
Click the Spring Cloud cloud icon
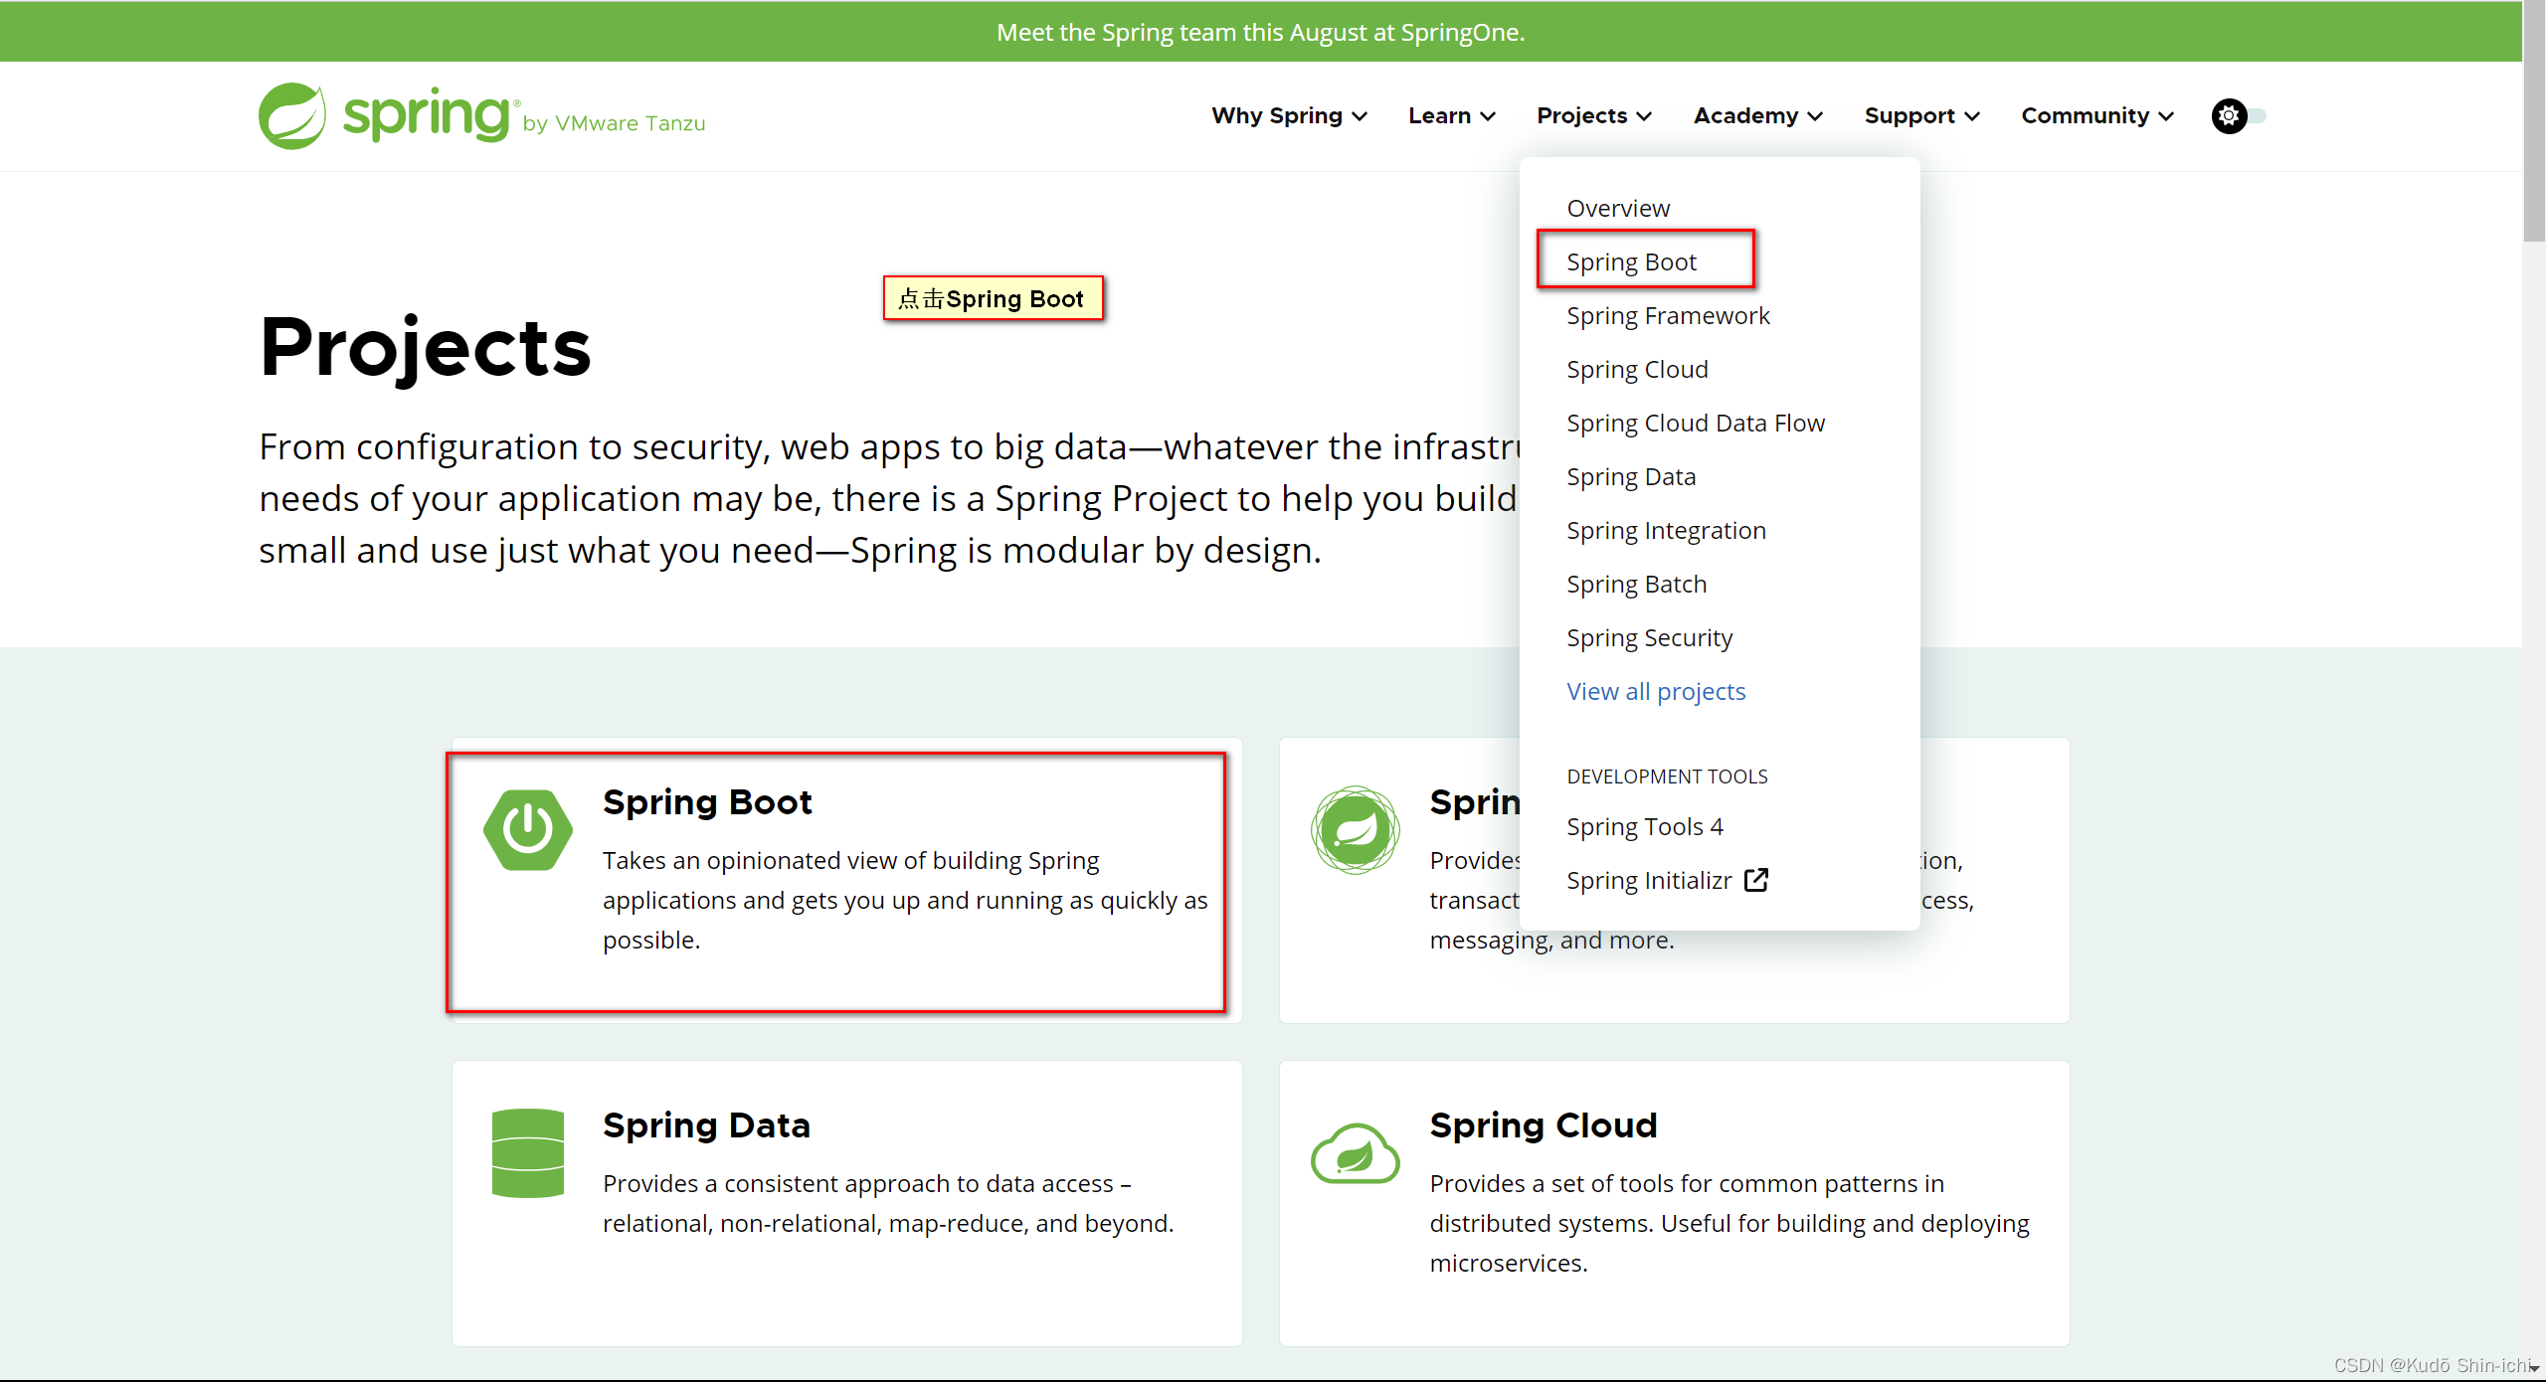pyautogui.click(x=1355, y=1153)
